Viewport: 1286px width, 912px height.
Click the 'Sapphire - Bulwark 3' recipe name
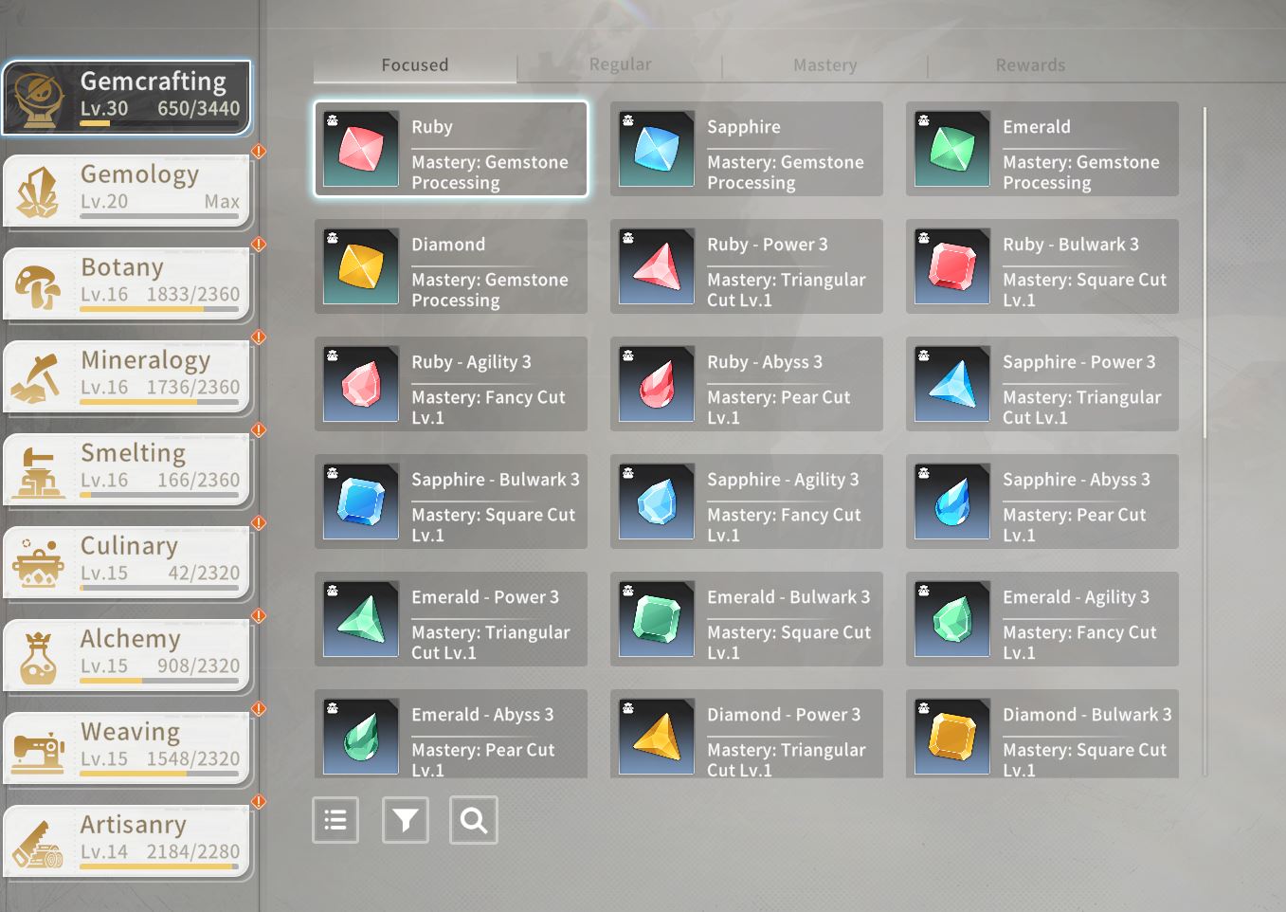(x=496, y=480)
